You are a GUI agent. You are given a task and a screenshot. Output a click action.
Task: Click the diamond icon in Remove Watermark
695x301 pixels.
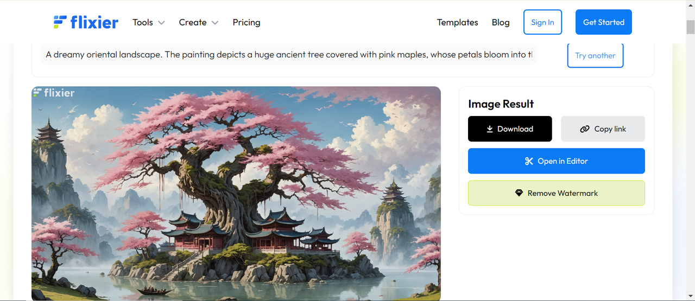[519, 193]
